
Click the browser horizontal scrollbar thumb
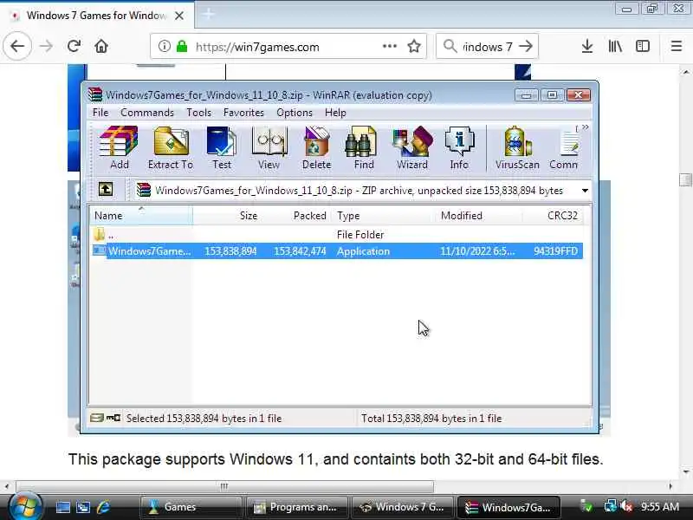pyautogui.click(x=224, y=486)
